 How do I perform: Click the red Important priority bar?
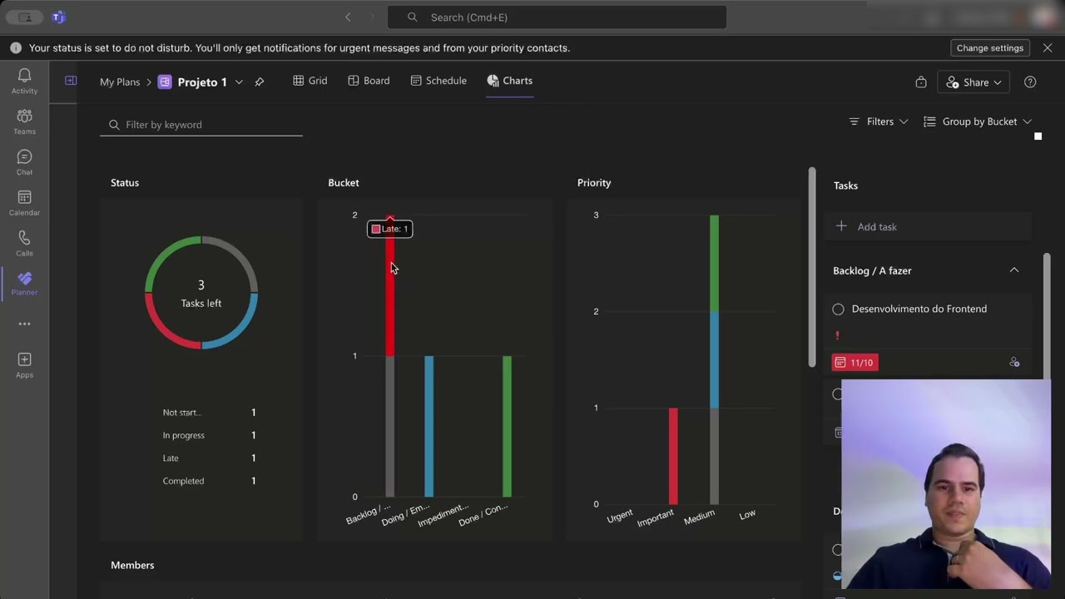click(x=673, y=456)
